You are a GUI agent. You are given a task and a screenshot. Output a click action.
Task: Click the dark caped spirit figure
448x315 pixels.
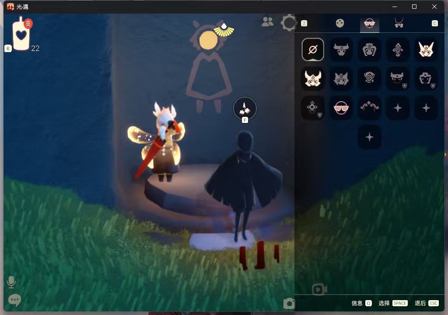(x=244, y=186)
